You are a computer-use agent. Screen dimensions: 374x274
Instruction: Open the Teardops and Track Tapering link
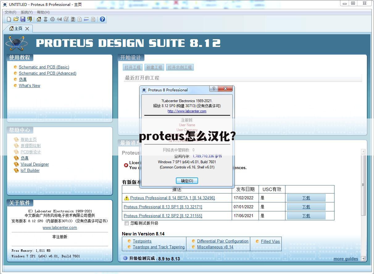[x=159, y=247]
